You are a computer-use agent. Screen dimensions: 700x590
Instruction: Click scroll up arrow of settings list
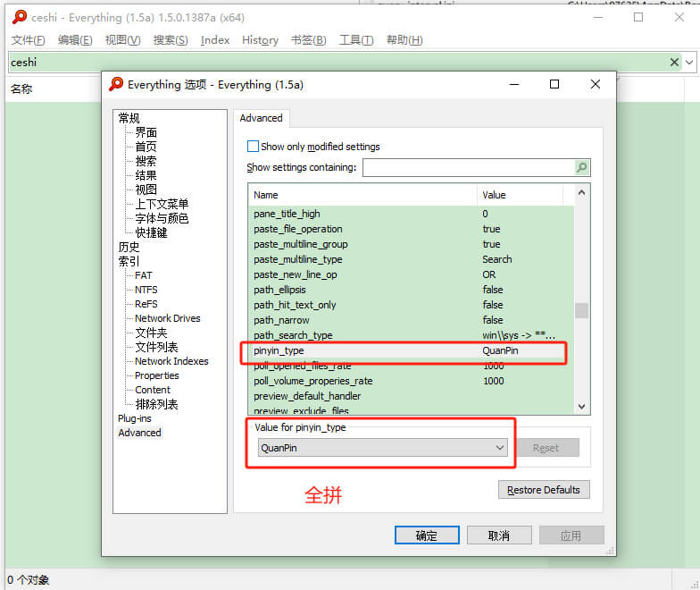click(582, 193)
